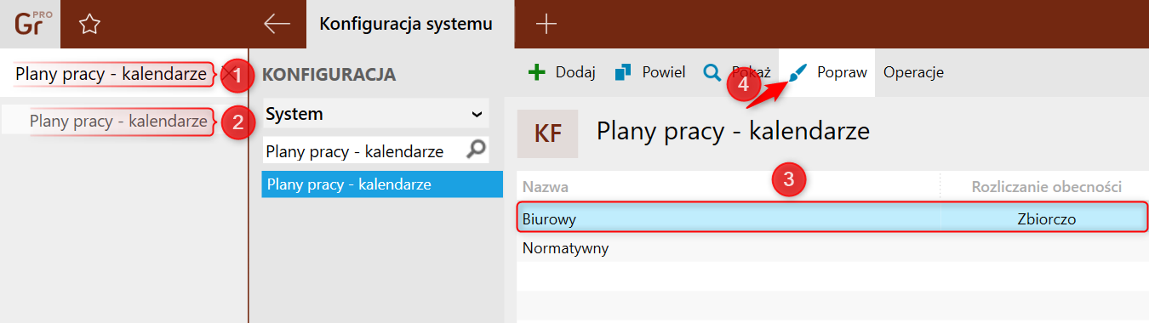
Task: Click the configuration filter text field
Action: 364,151
